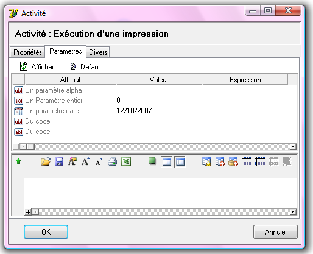The image size is (313, 254).
Task: Decrease font size with small A icon
Action: [x=99, y=161]
